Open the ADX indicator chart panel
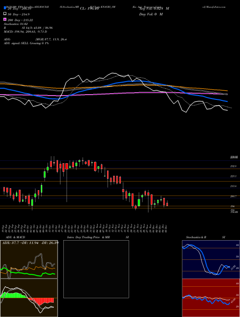 (29, 259)
